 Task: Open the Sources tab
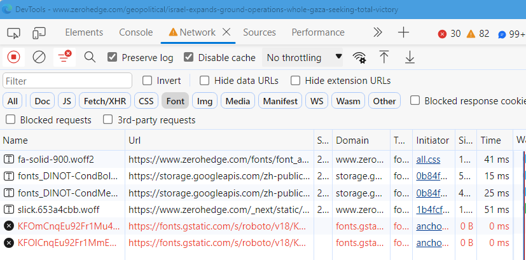(260, 32)
